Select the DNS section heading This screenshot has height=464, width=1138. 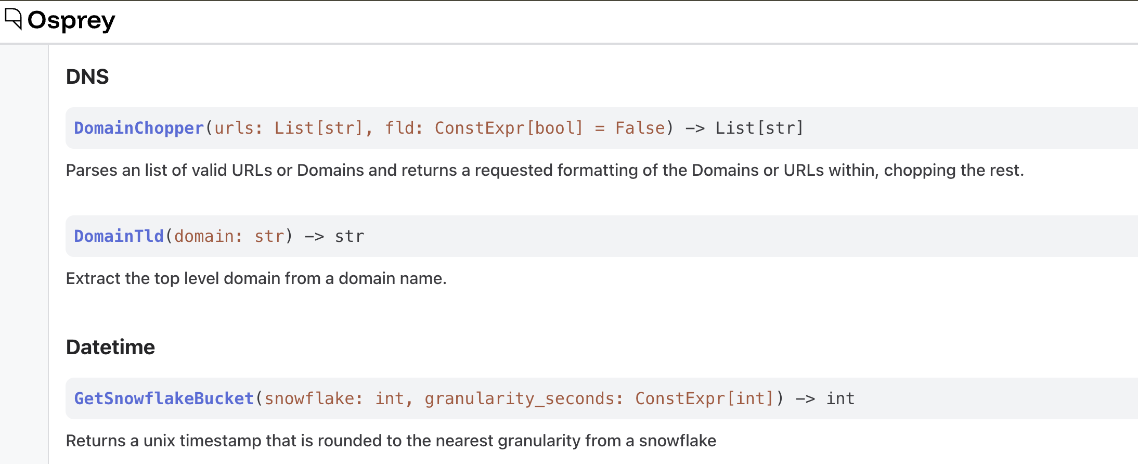[87, 76]
